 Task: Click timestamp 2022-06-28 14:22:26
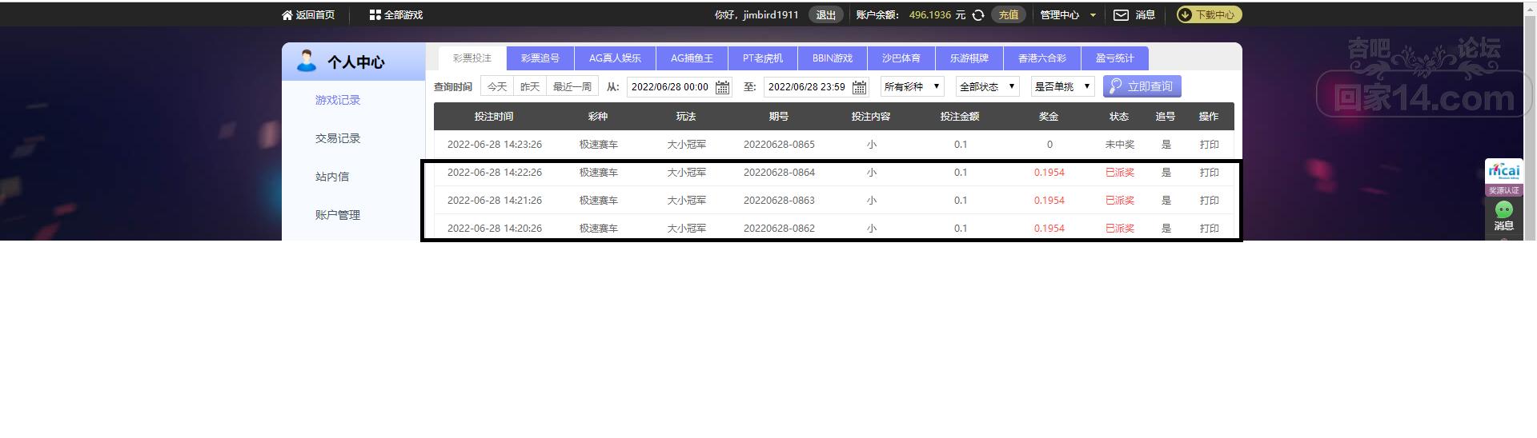click(495, 173)
